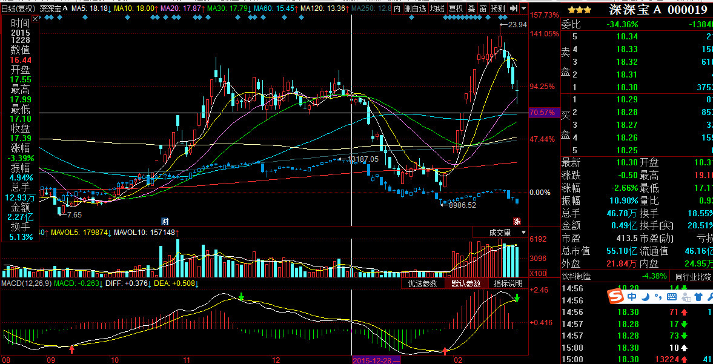The width and height of the screenshot is (713, 364).
Task: Click 外盘 value 21.84万
Action: click(621, 263)
